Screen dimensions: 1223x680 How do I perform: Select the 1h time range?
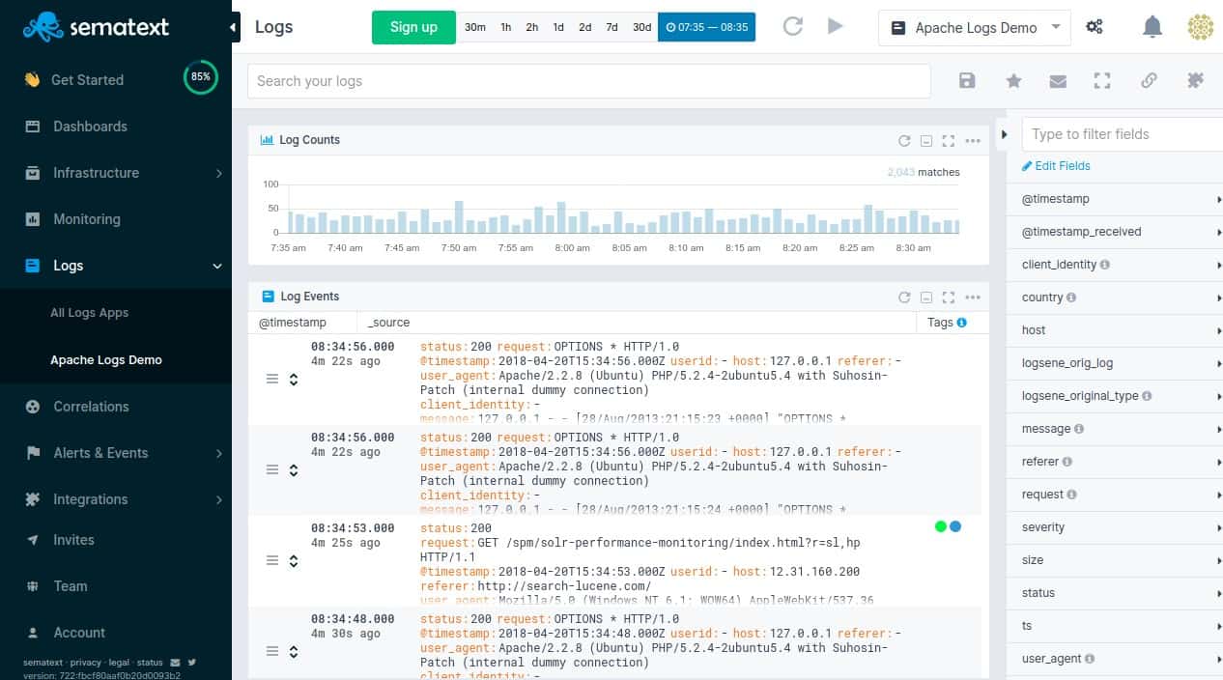pos(505,27)
